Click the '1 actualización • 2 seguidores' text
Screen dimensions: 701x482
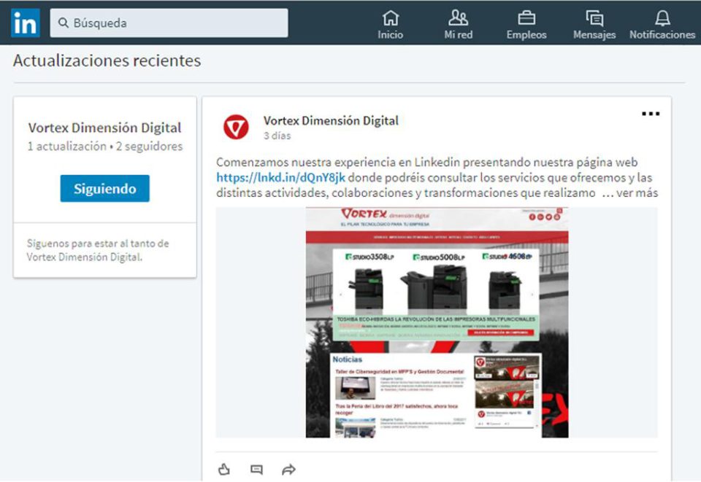pos(105,147)
